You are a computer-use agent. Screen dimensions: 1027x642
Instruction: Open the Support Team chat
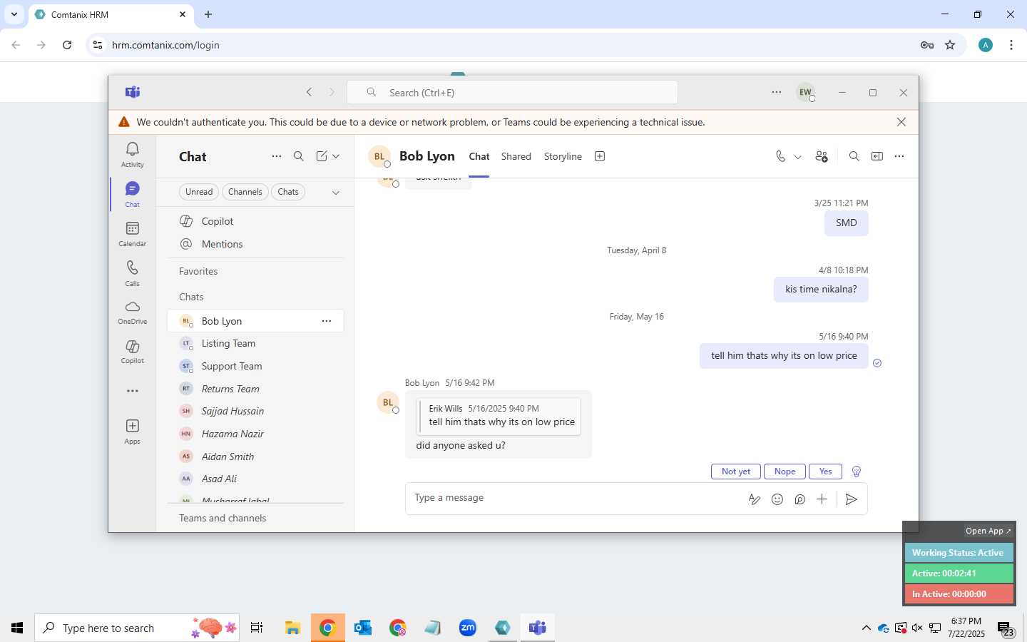point(255,366)
